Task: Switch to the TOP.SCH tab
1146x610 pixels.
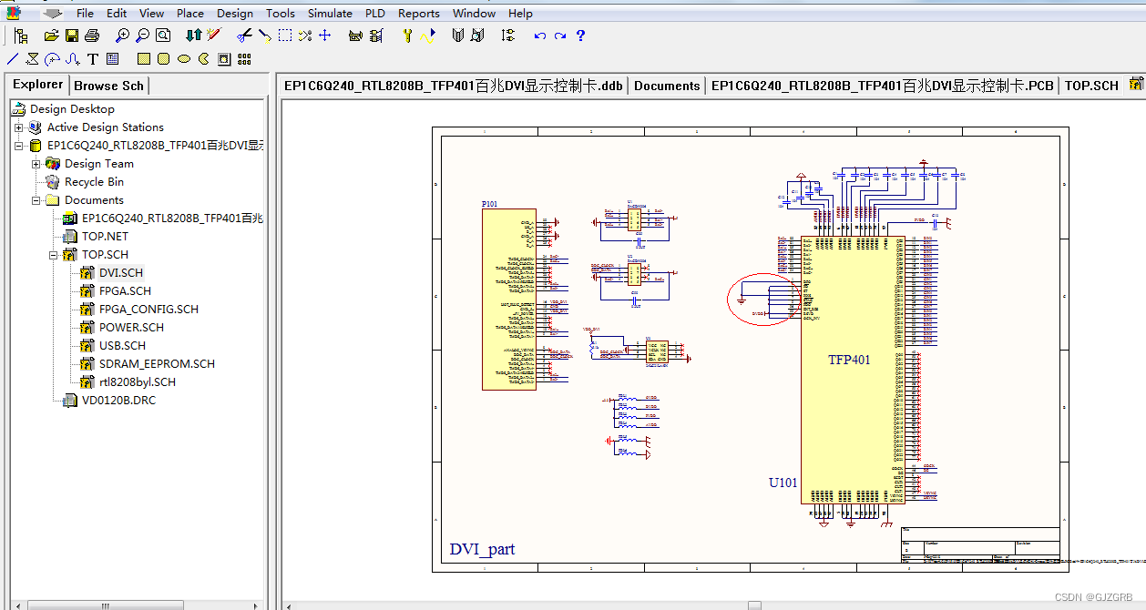Action: (1090, 85)
